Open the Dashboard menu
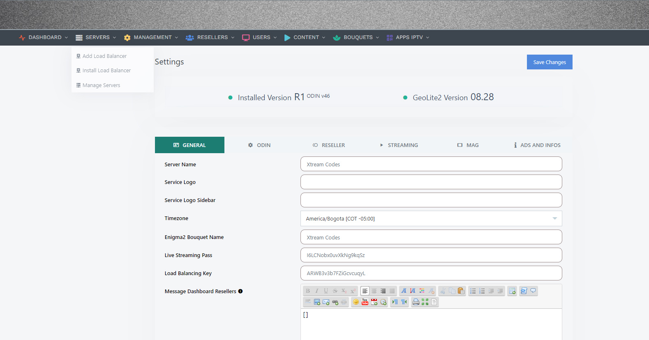The height and width of the screenshot is (340, 649). [43, 37]
